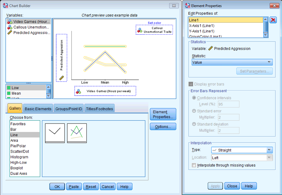Open the Location dropdown showing Left

(241, 158)
